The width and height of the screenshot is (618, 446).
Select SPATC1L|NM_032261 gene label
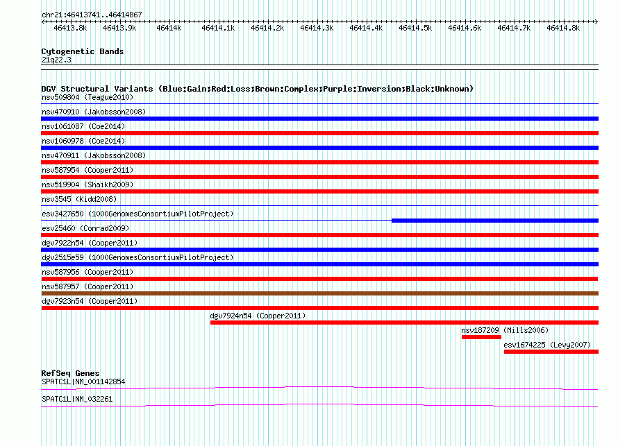(x=77, y=399)
